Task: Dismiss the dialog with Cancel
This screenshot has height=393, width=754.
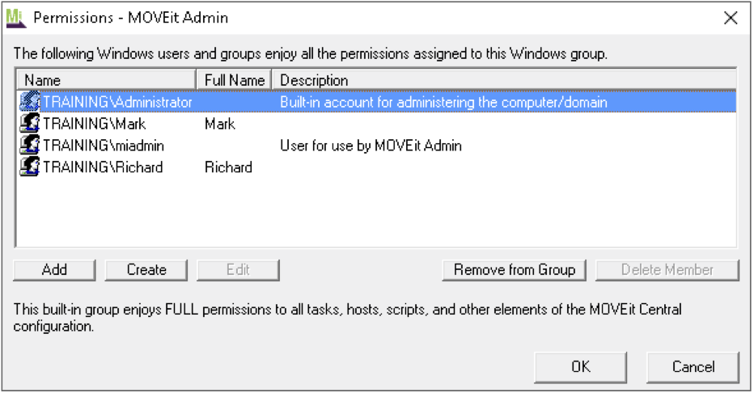Action: [x=693, y=367]
